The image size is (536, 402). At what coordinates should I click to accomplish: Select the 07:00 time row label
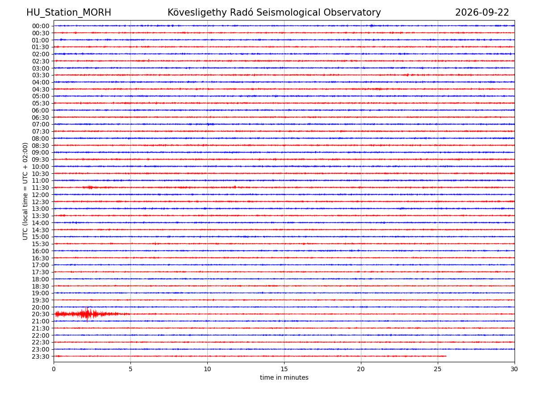[x=41, y=124]
